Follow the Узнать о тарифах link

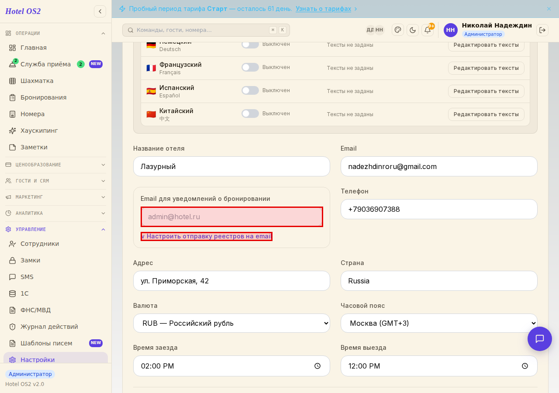(323, 9)
